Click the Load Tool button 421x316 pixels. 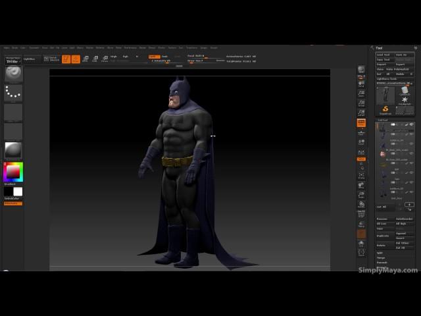pyautogui.click(x=385, y=55)
